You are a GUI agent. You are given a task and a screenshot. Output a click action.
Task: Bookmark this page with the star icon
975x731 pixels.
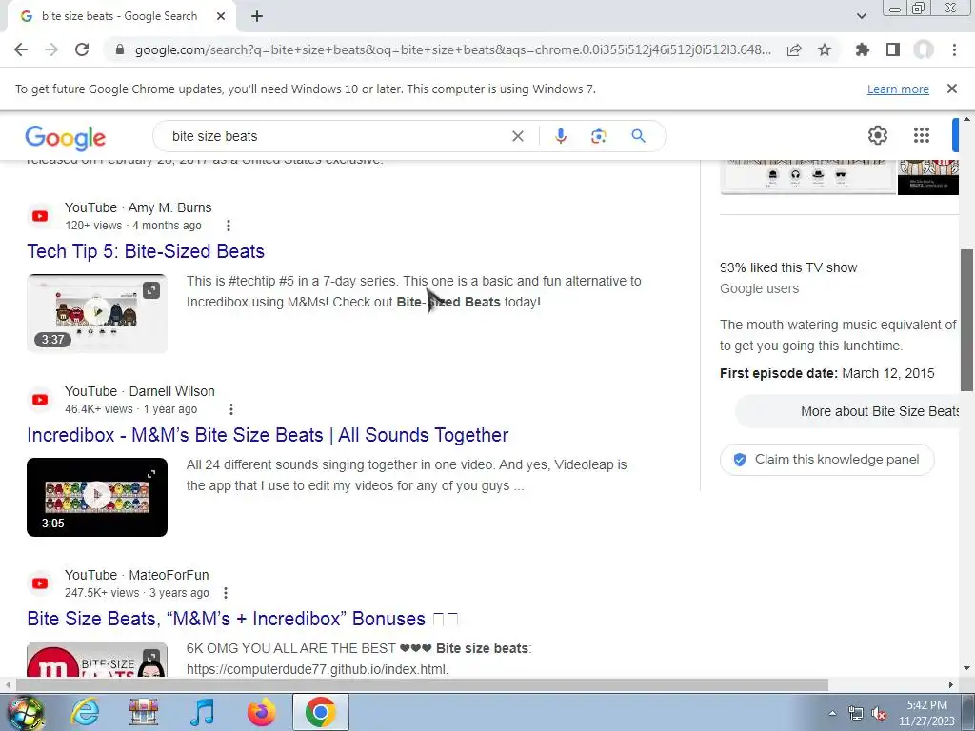(825, 49)
